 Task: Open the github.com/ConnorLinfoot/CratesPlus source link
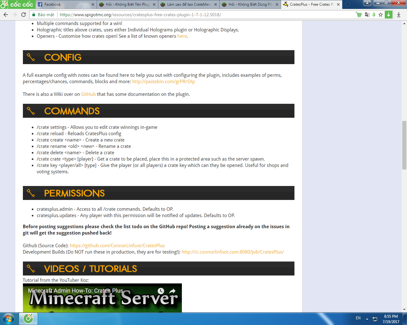[x=117, y=246]
